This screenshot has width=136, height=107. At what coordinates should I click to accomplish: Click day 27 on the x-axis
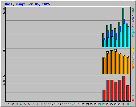[112, 104]
